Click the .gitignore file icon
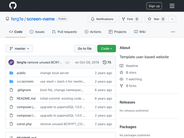The height and width of the screenshot is (138, 184). (x=11, y=90)
